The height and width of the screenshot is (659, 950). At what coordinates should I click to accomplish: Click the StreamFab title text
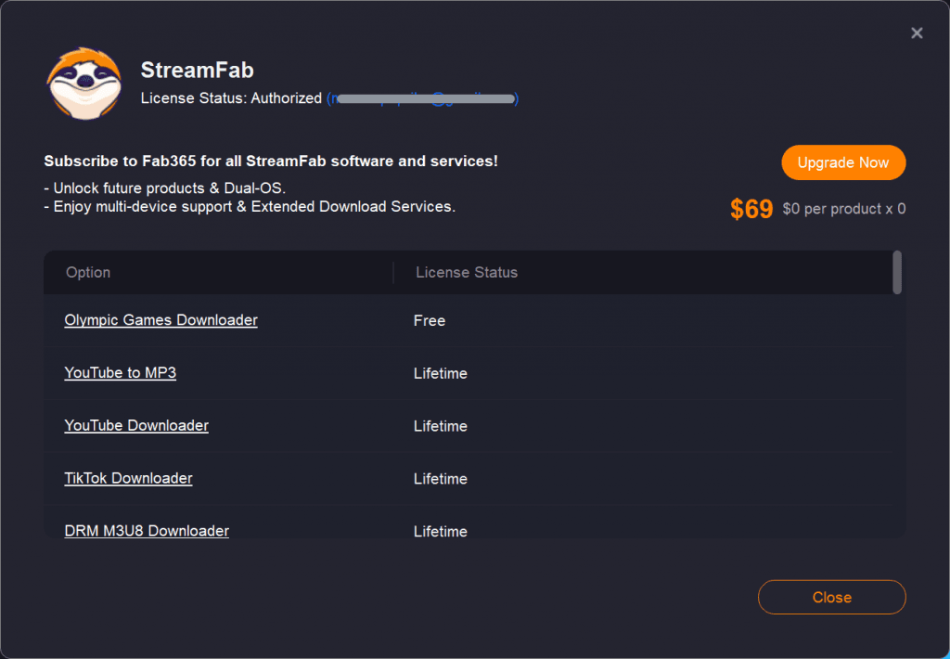tap(198, 71)
